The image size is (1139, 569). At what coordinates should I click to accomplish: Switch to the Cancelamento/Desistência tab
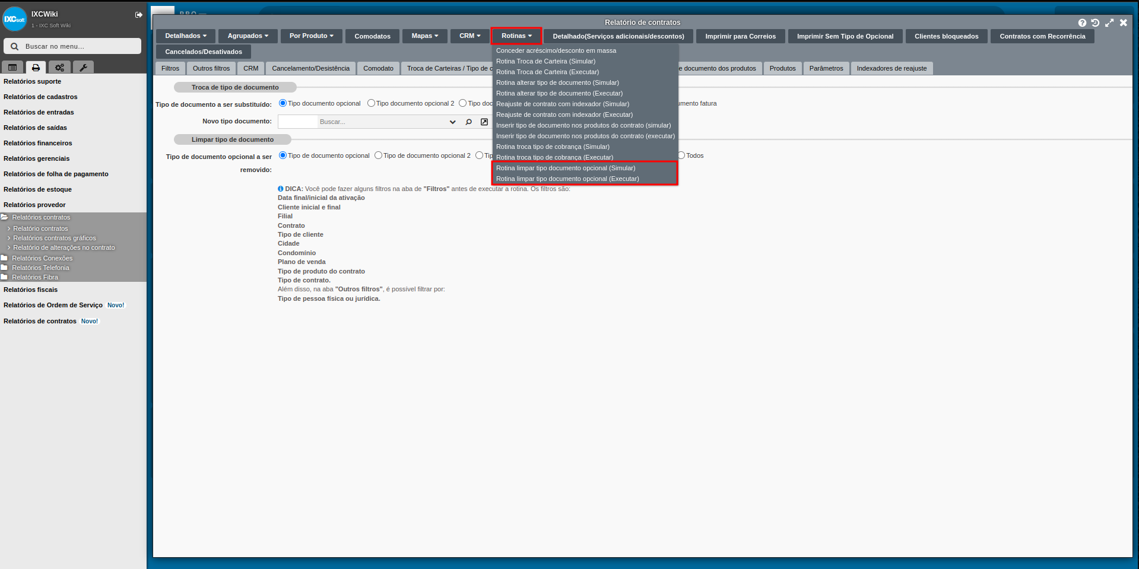(311, 68)
